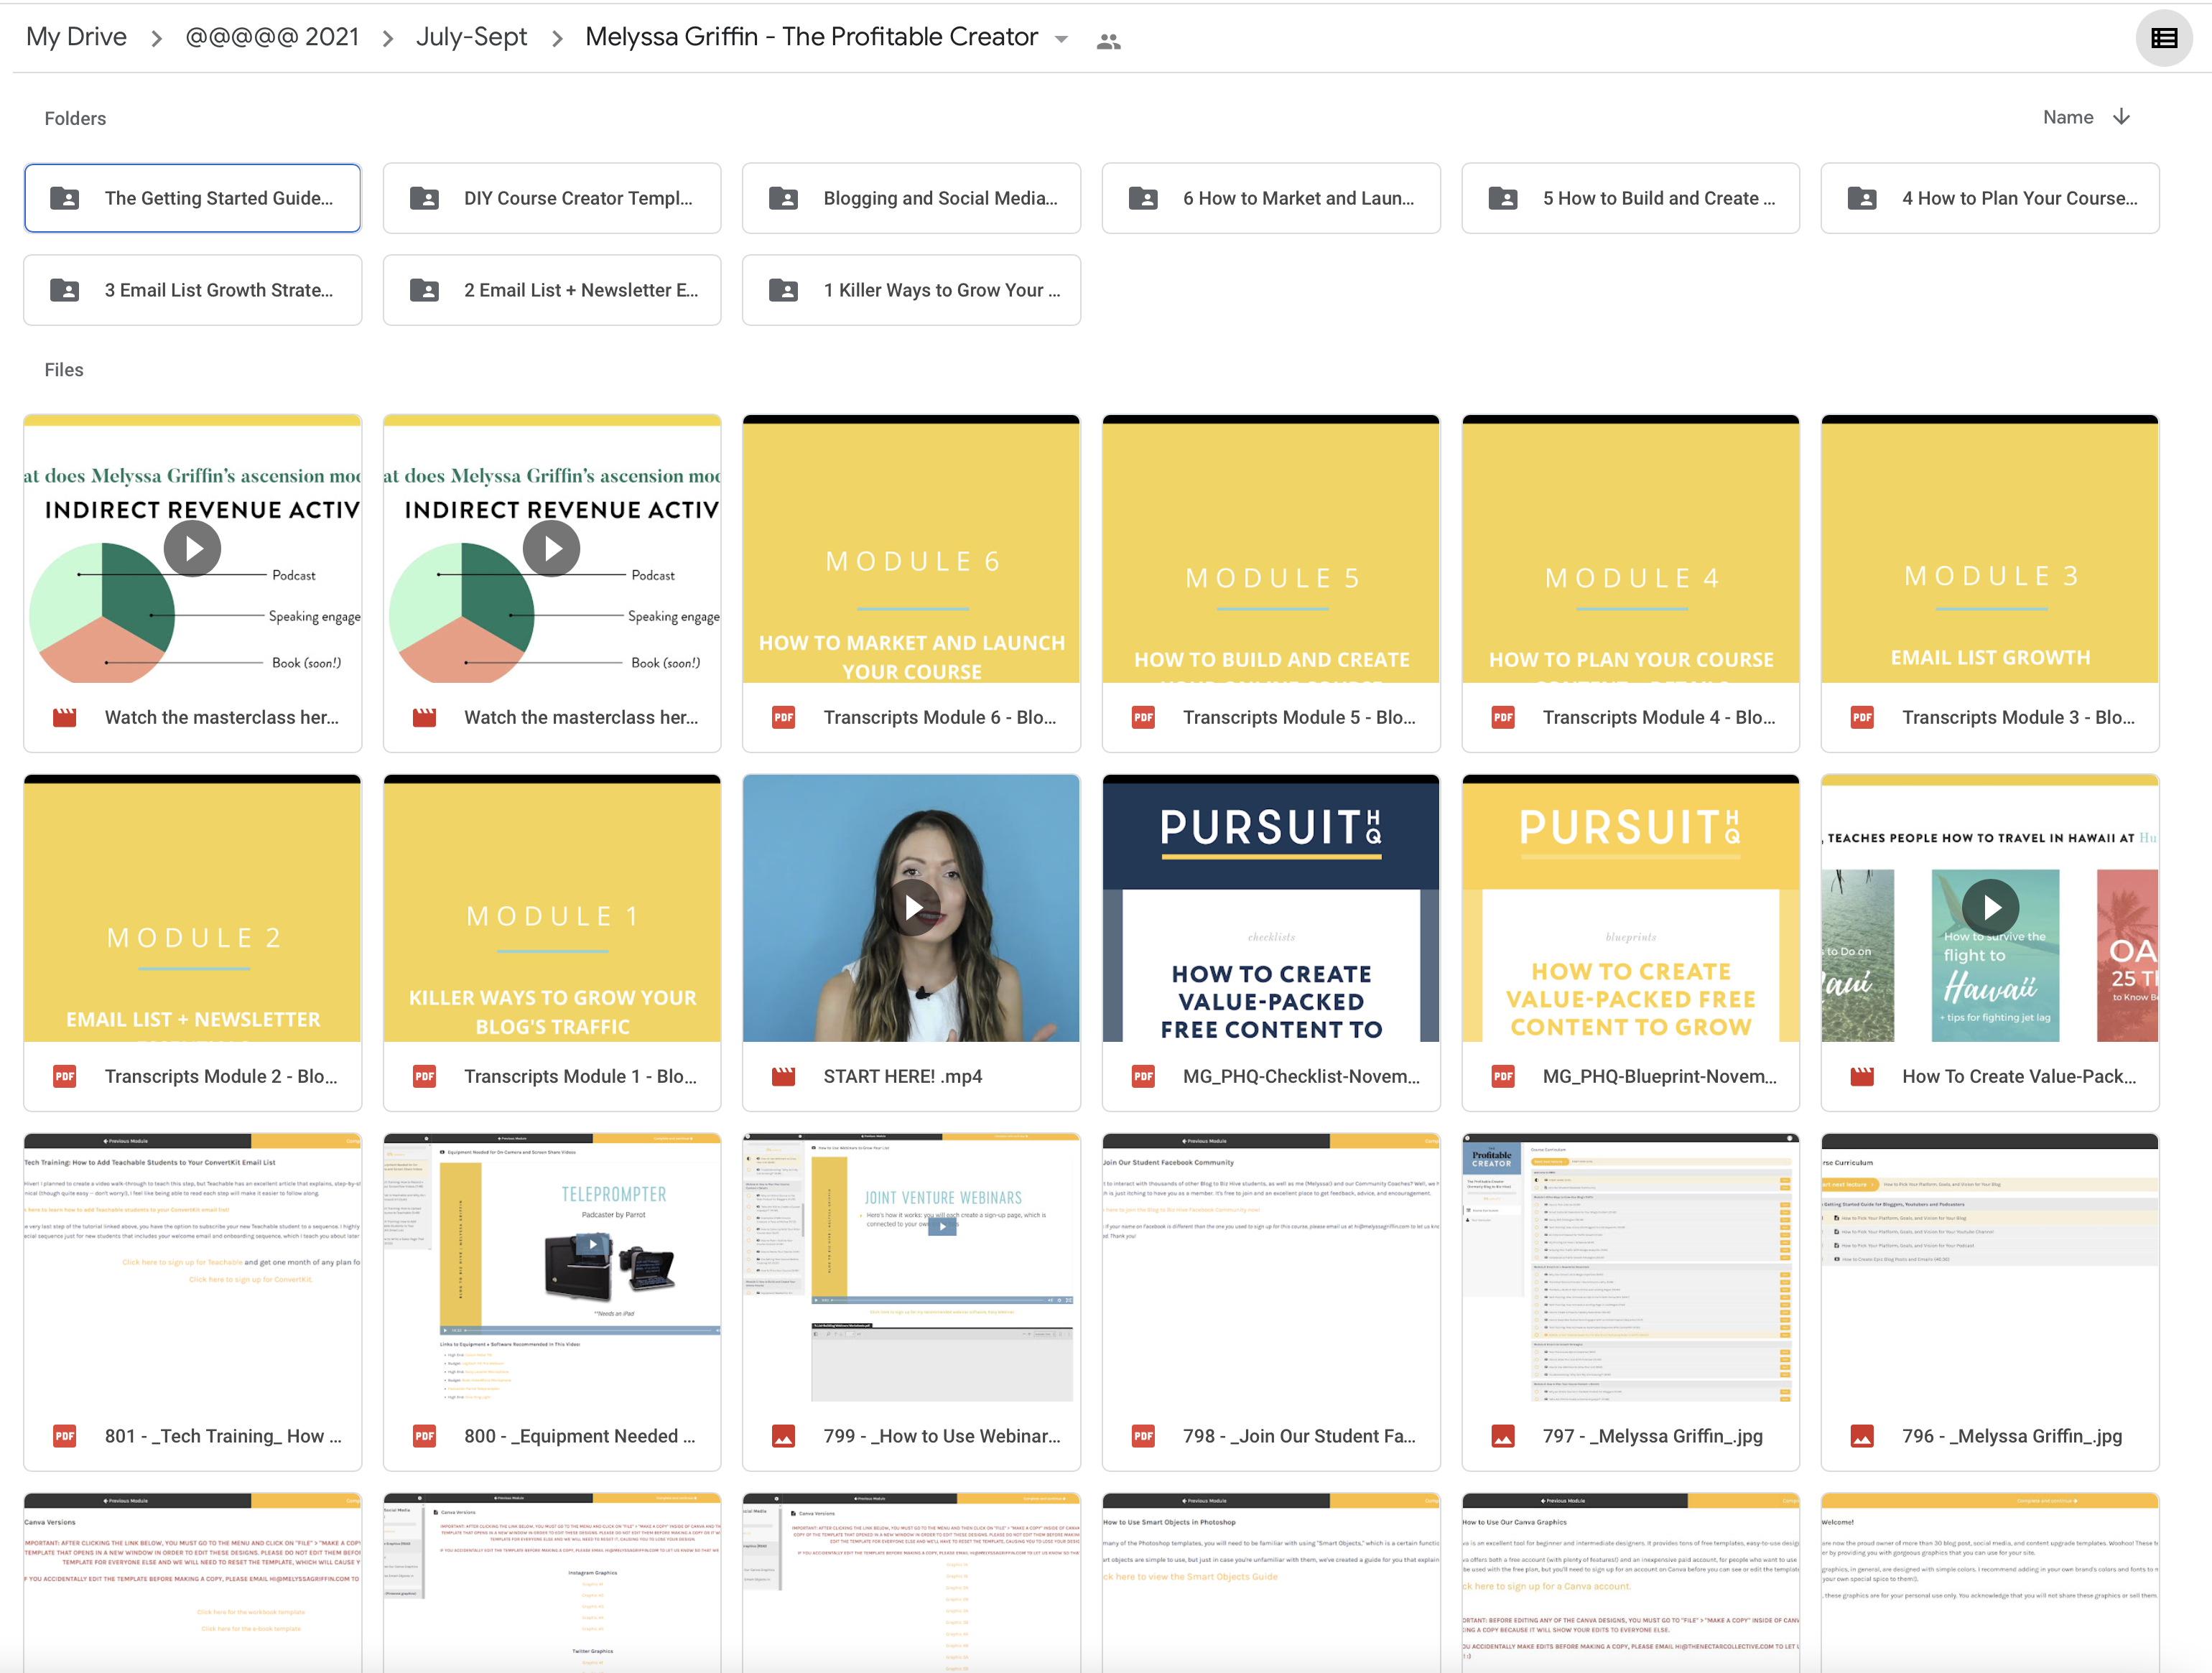Click shared folder icon of 5 How to Build
The height and width of the screenshot is (1673, 2212).
1502,198
